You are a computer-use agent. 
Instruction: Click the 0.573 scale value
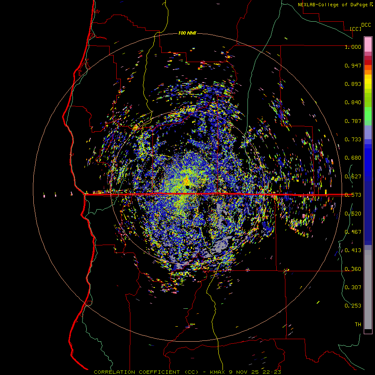[353, 195]
